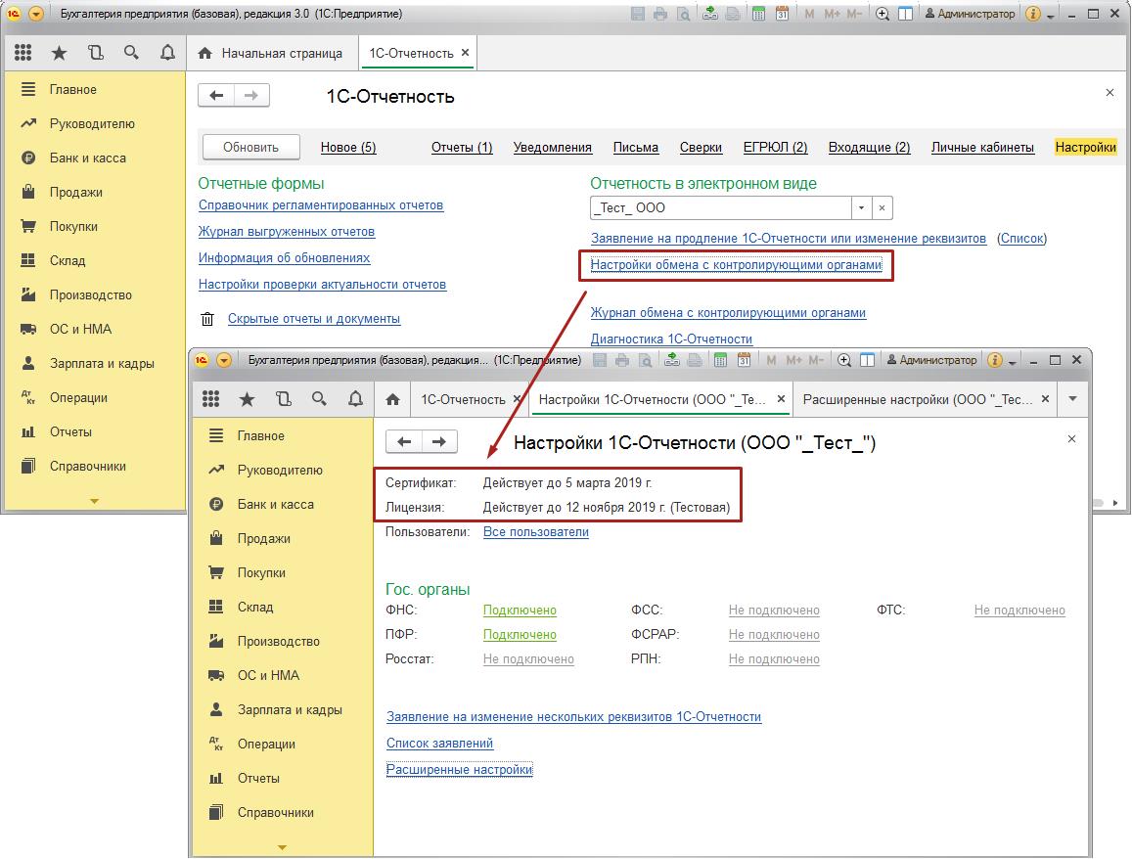Click print preview icon in front window title bar
The image size is (1132, 859).
(646, 359)
